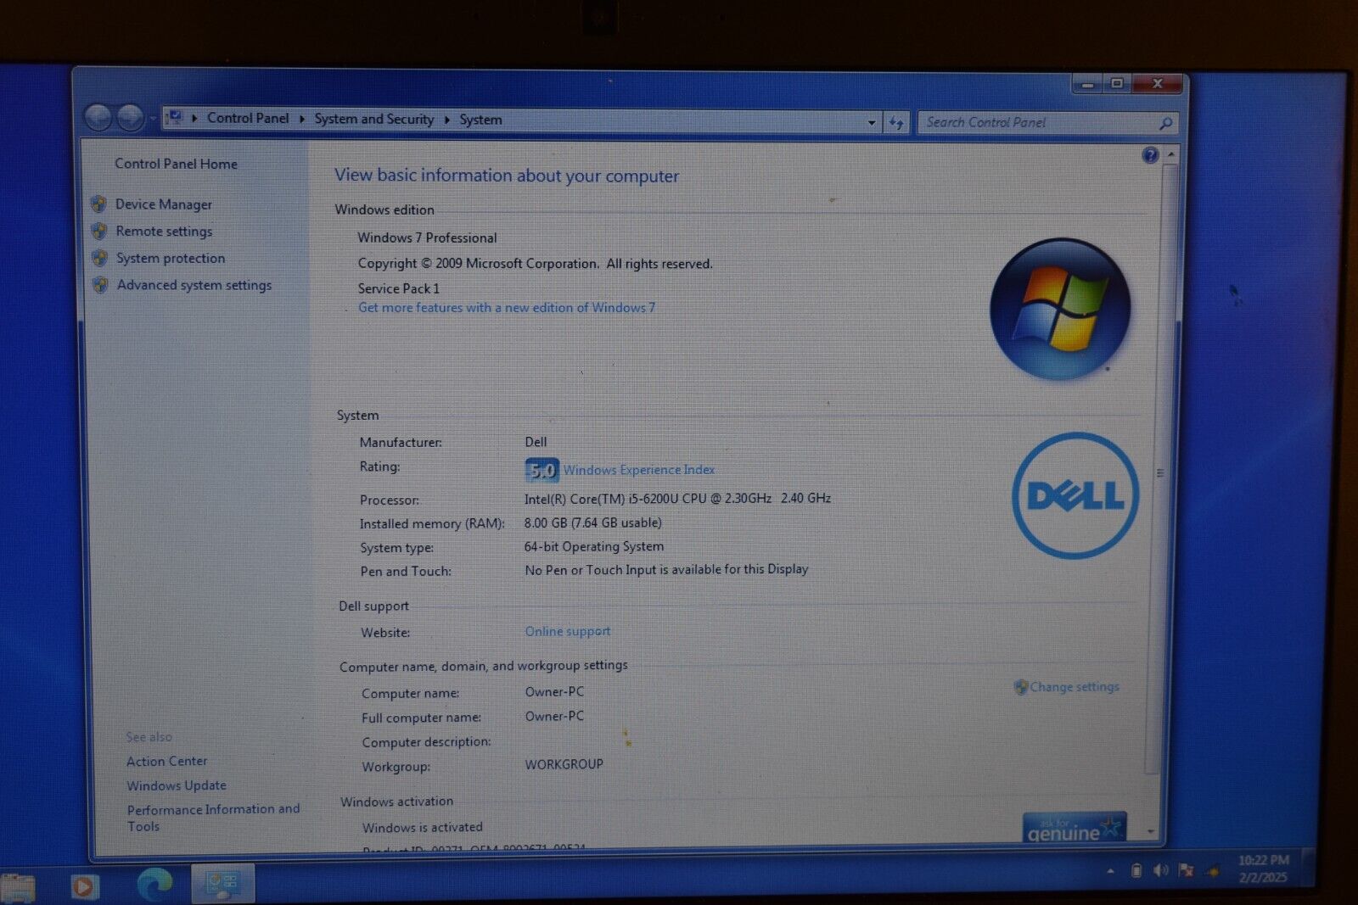Click Control Panel breadcrumb in address bar
This screenshot has width=1358, height=905.
click(248, 119)
